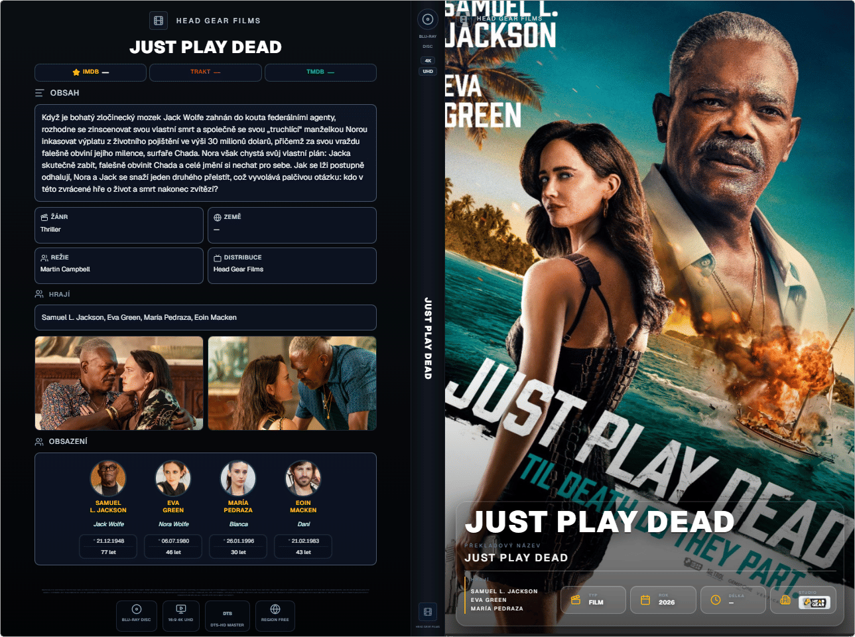Screen dimensions: 855x637
Task: Click the character name 'Blanca'
Action: click(239, 524)
